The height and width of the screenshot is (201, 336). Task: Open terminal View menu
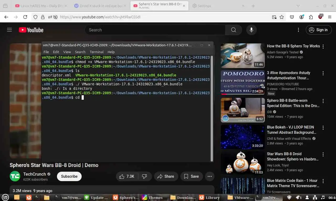[x=67, y=52]
